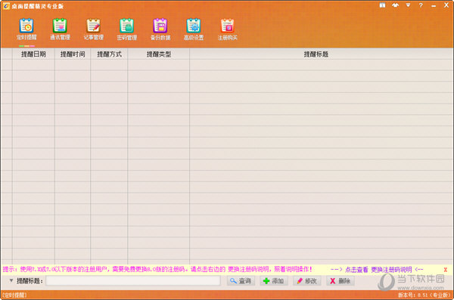Click the skin (shirt) icon in the title bar

(x=395, y=5)
